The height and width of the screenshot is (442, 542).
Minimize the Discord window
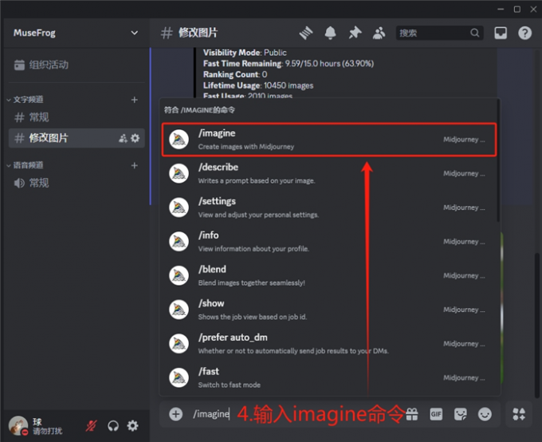[501, 10]
